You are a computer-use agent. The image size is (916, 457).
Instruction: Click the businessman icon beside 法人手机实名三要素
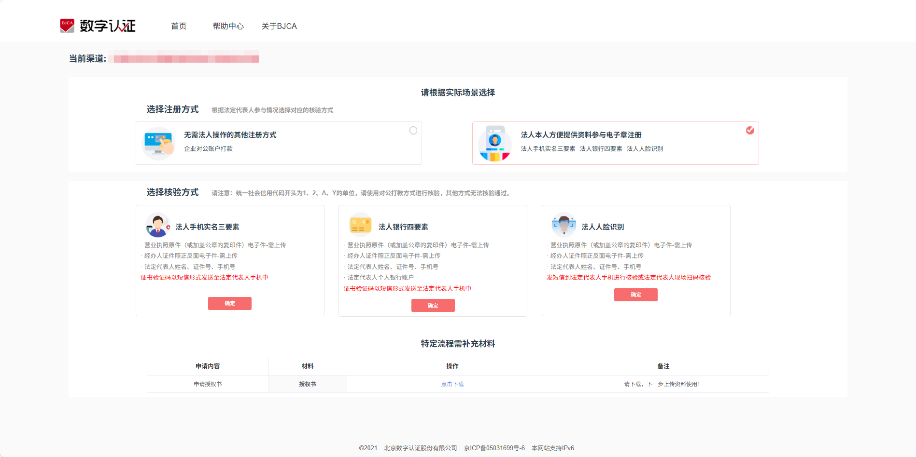tap(158, 225)
